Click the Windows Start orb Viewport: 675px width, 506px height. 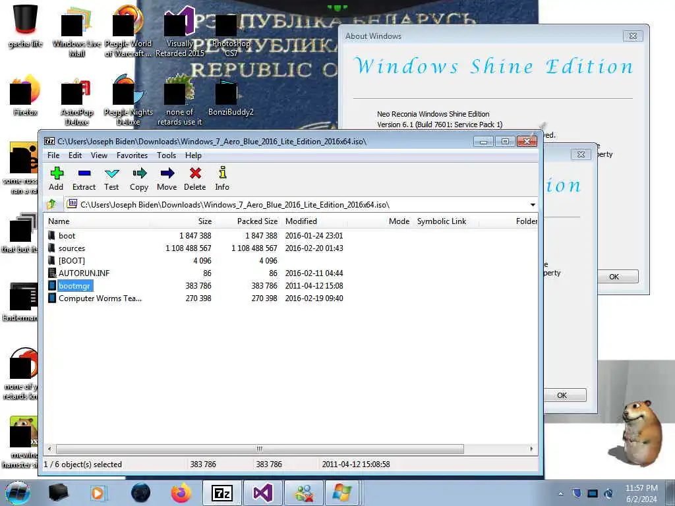18,493
